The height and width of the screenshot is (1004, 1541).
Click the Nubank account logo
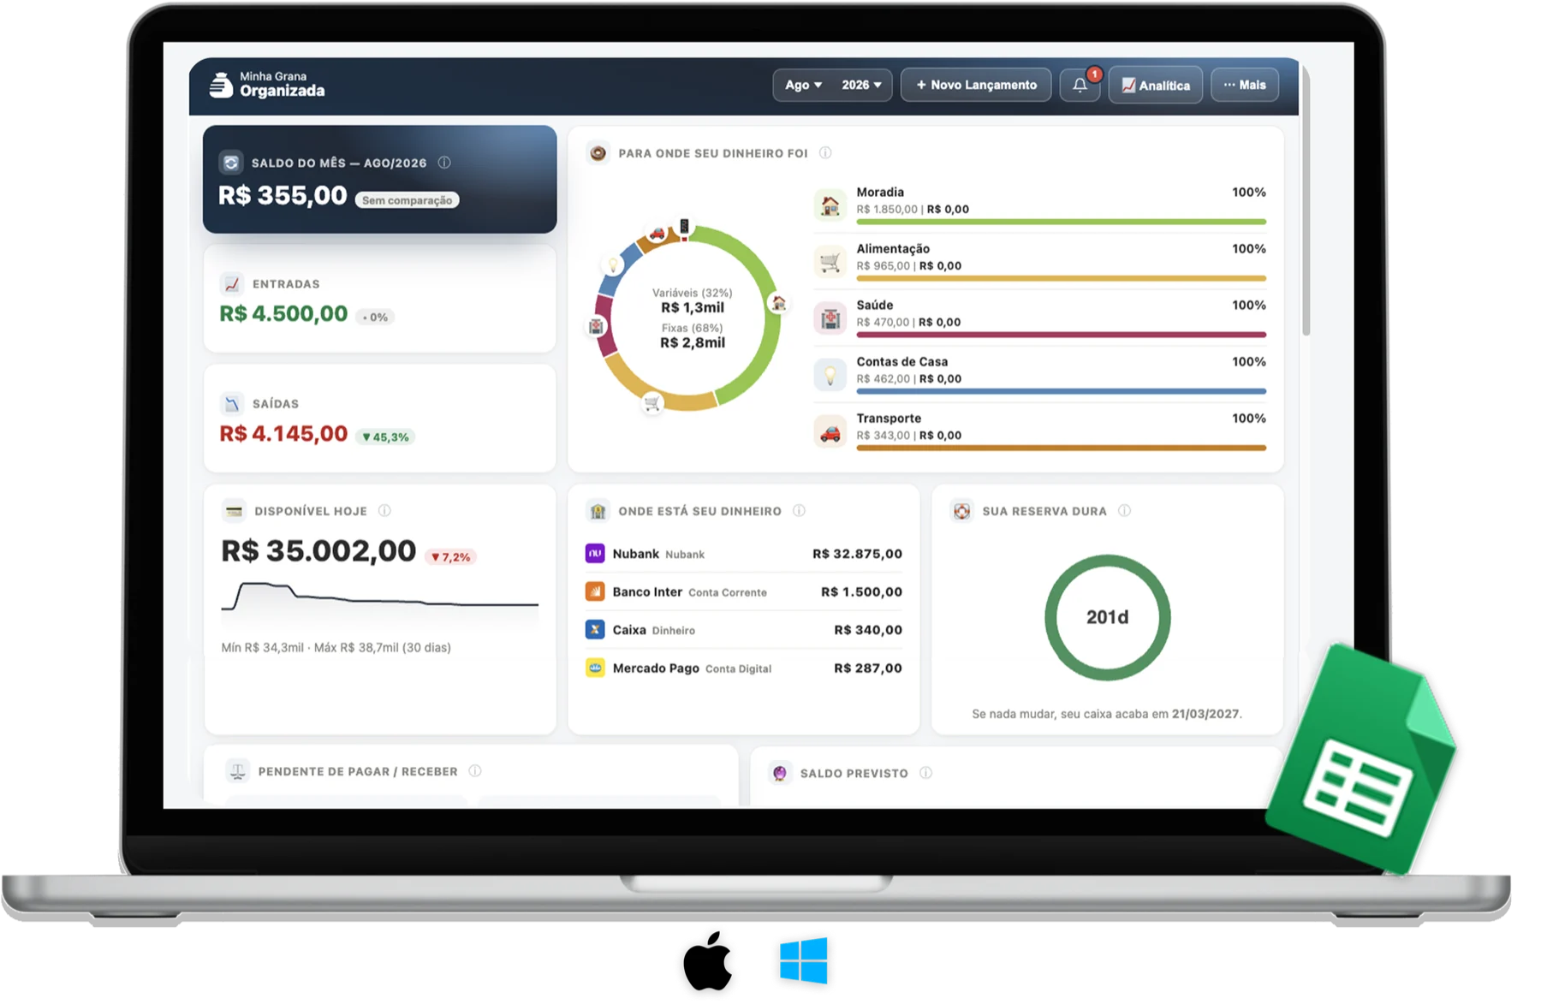point(594,554)
